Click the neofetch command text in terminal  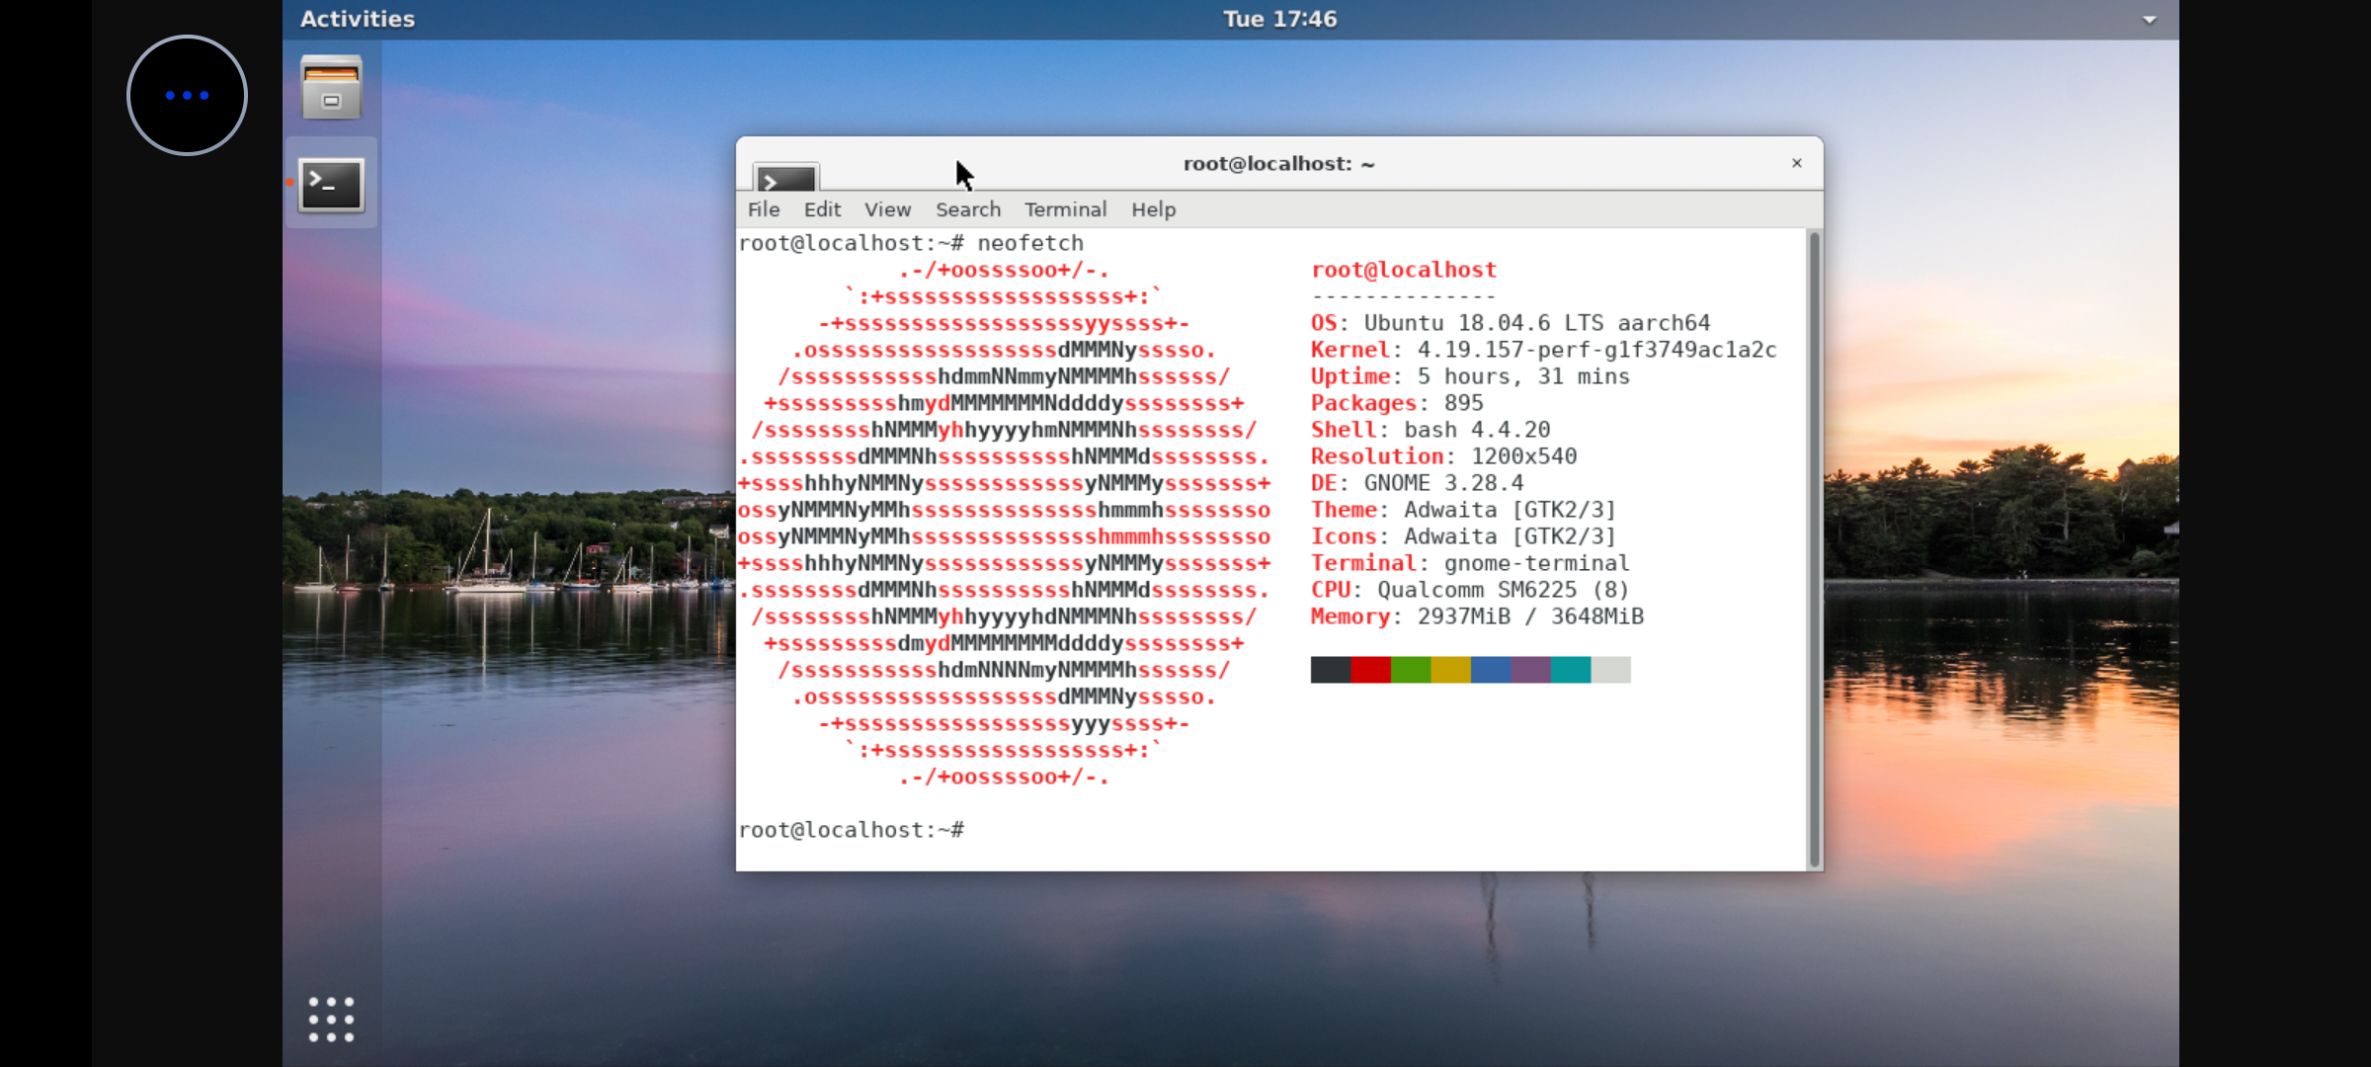pos(1030,243)
